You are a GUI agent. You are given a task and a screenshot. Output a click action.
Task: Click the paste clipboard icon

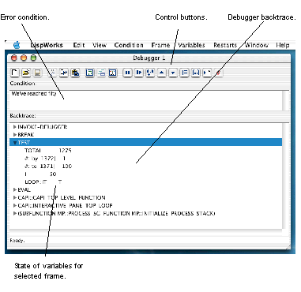[x=75, y=73]
